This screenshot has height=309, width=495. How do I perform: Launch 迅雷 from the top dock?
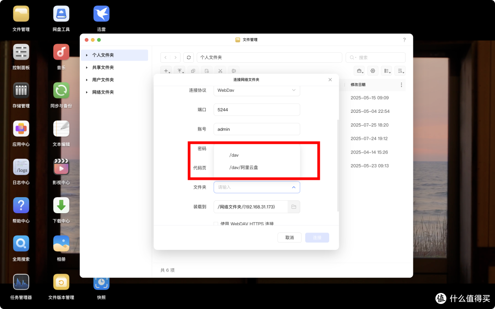point(101,14)
